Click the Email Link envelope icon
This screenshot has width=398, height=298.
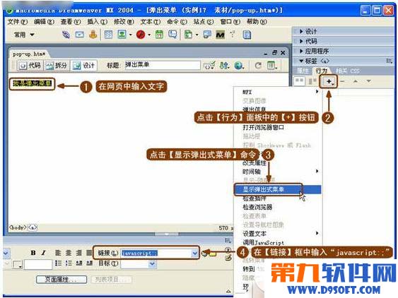(79, 35)
